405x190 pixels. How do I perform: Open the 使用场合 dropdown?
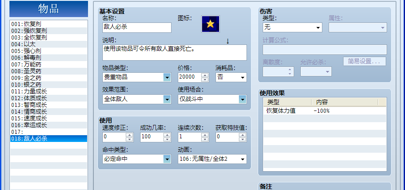pyautogui.click(x=212, y=99)
